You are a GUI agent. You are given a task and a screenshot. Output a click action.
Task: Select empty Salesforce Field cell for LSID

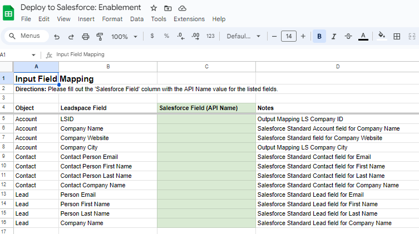click(206, 119)
